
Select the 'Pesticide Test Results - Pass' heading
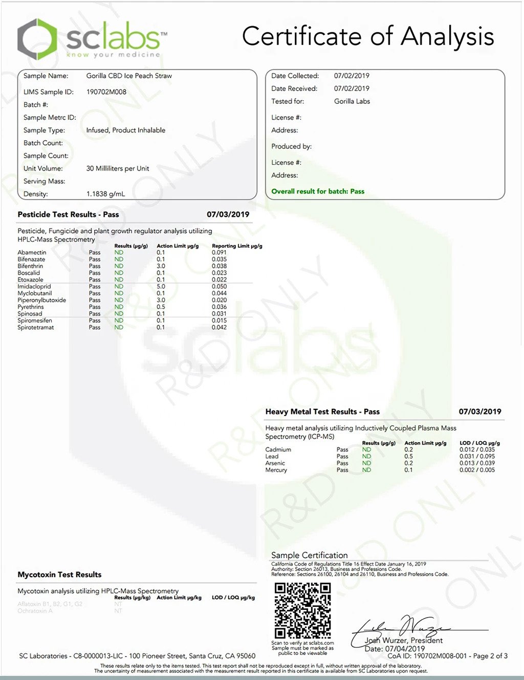(x=68, y=214)
